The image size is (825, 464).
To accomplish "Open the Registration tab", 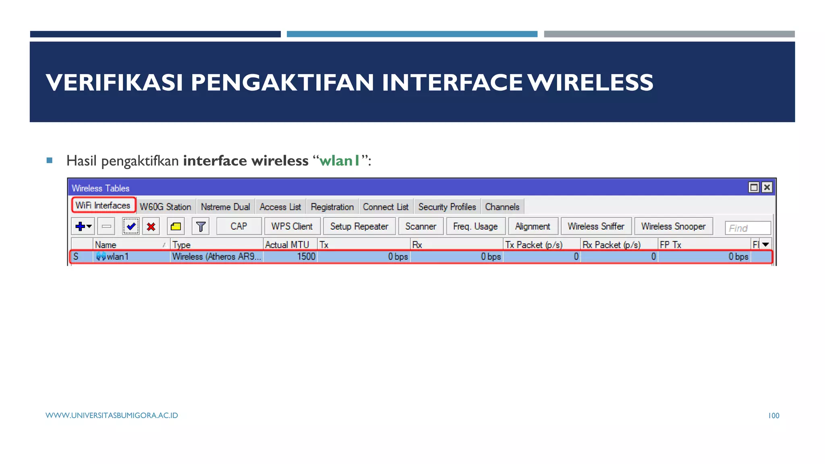I will [x=332, y=207].
